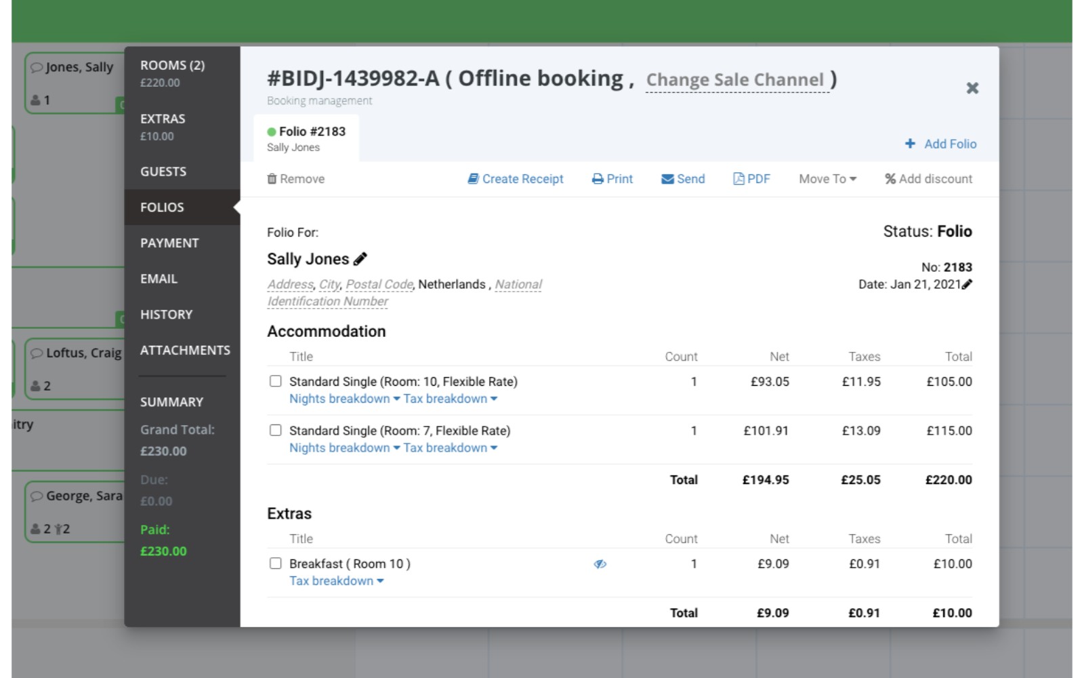Image resolution: width=1084 pixels, height=678 pixels.
Task: Click the Print icon
Action: (596, 178)
